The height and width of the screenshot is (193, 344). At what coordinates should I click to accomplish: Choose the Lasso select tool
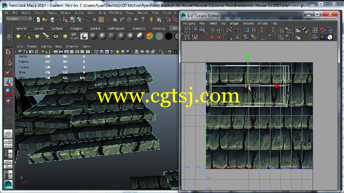click(8, 62)
